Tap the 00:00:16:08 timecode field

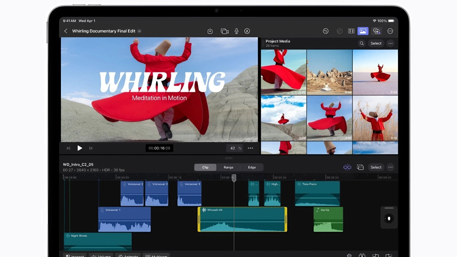click(x=160, y=148)
